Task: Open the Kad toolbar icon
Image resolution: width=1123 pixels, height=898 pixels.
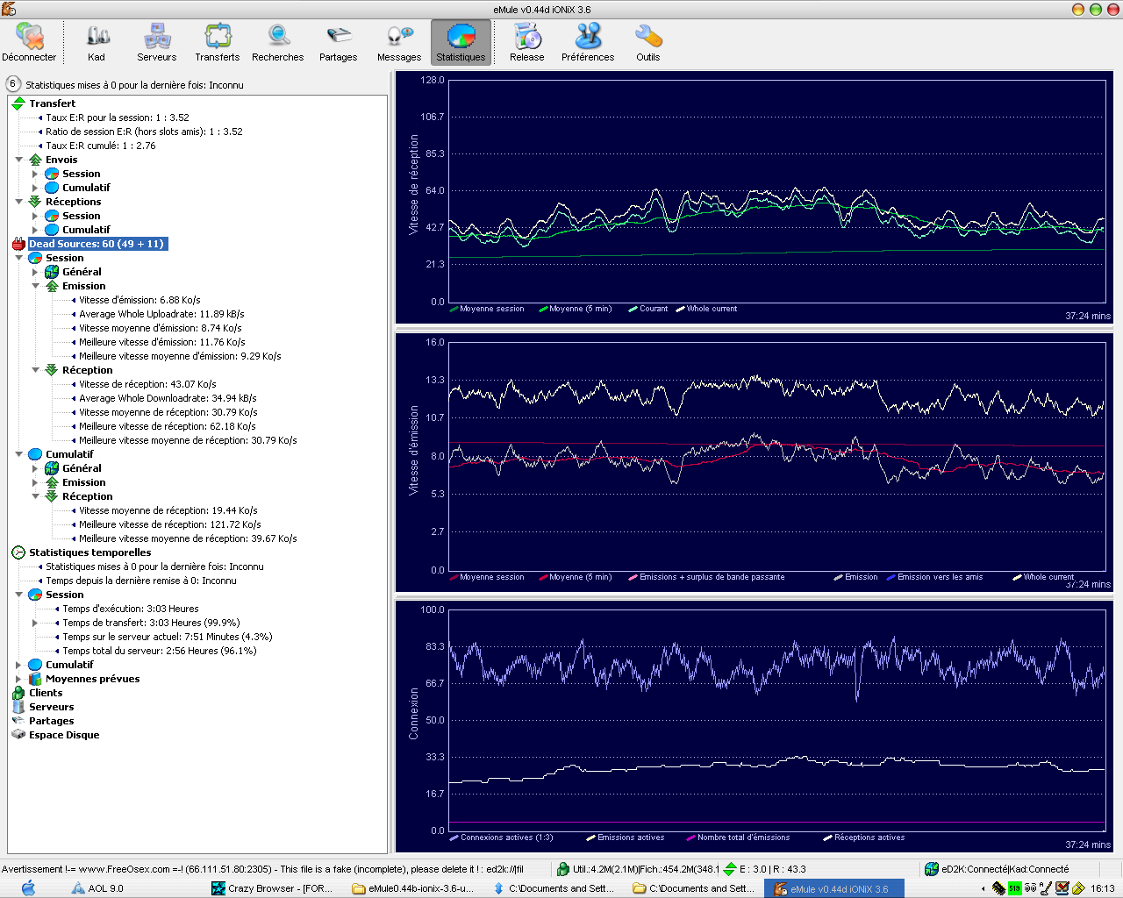Action: tap(97, 43)
